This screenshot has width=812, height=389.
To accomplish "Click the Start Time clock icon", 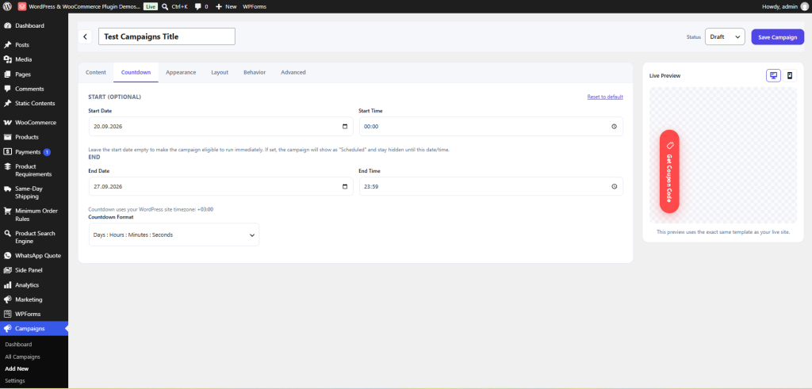I will 615,126.
